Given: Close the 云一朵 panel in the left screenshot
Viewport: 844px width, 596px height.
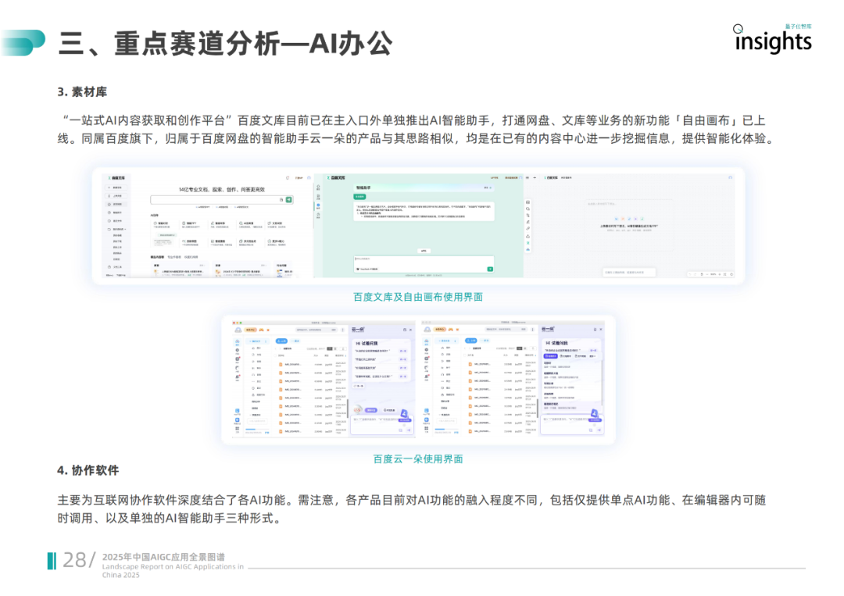Looking at the screenshot, I should (411, 330).
